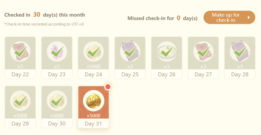Select the Day 30 checked coin icon

57,101
